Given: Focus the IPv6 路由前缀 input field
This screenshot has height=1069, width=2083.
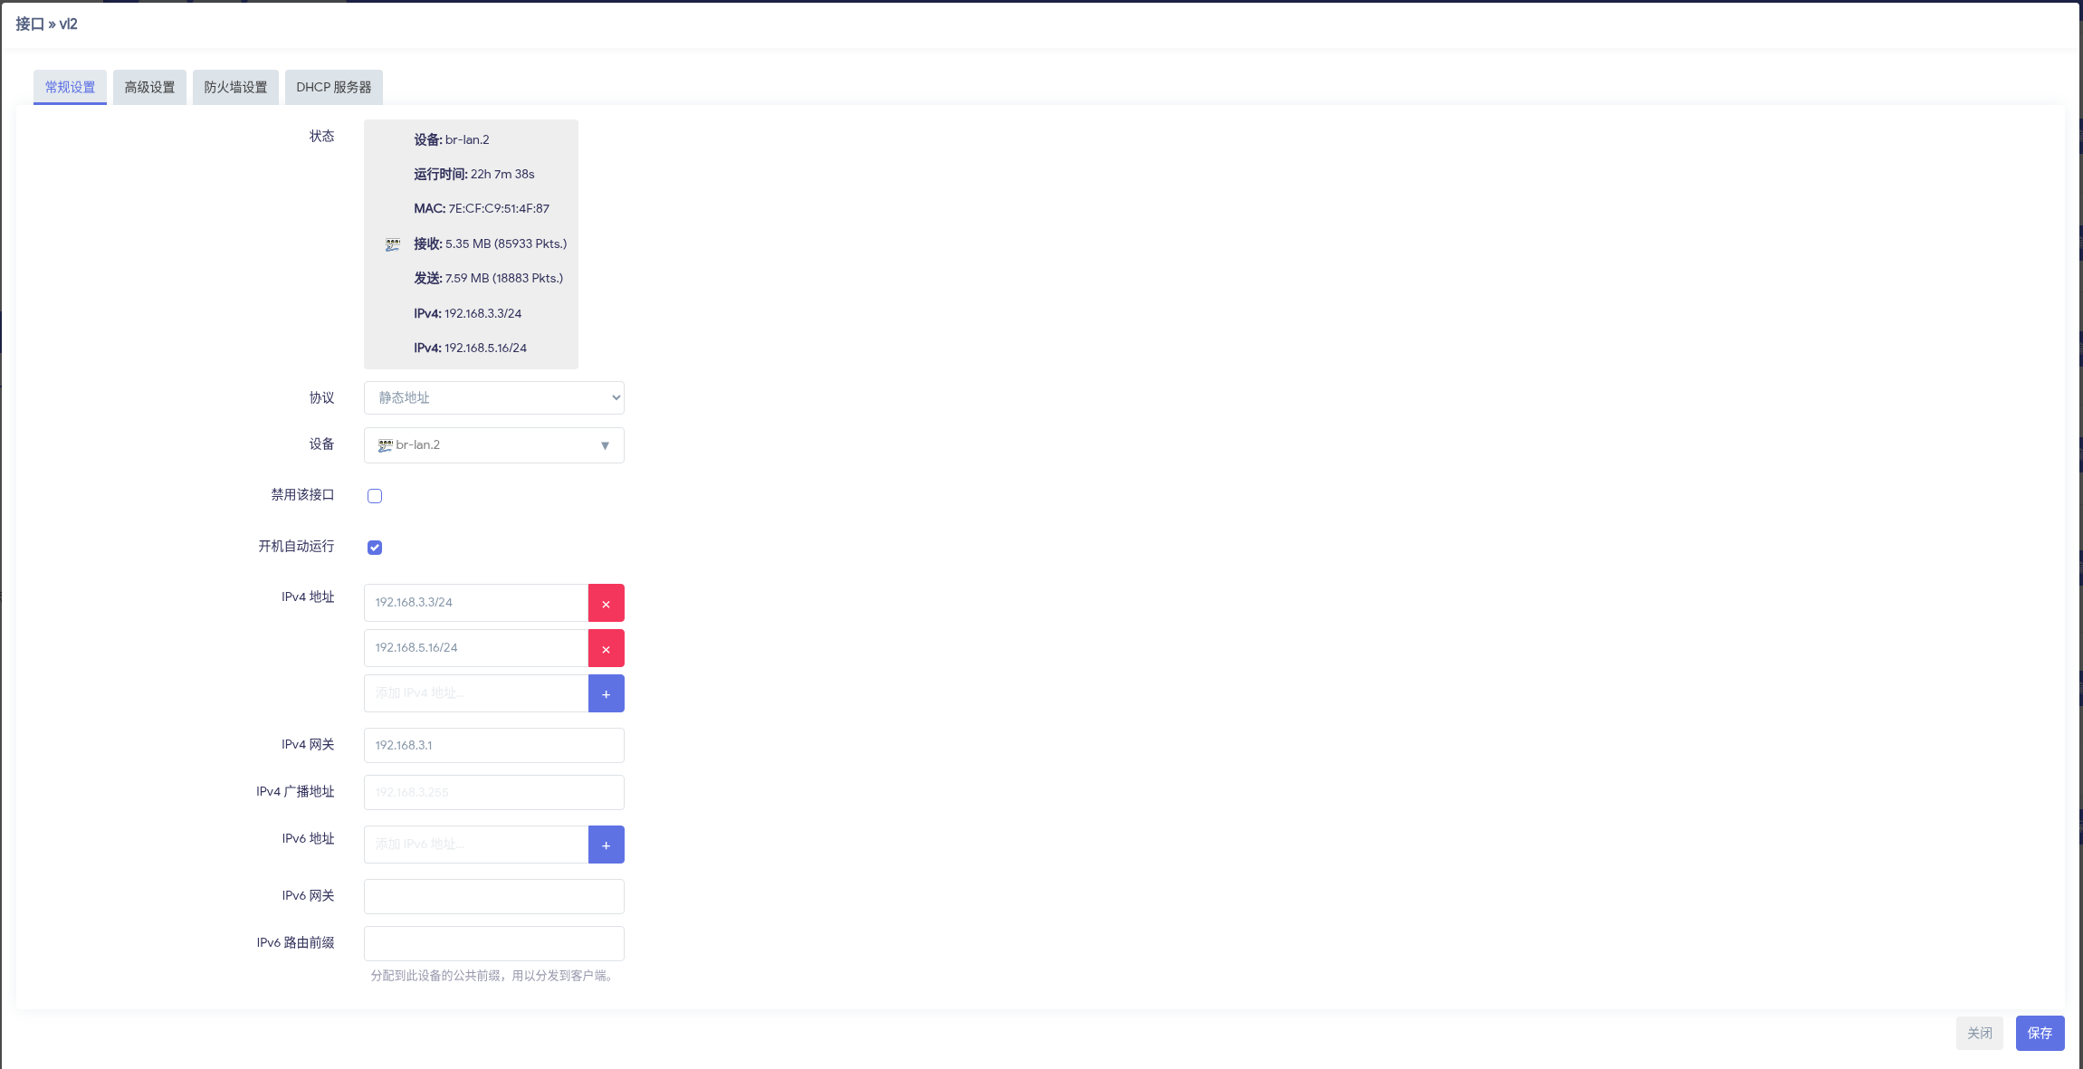Looking at the screenshot, I should [x=493, y=943].
